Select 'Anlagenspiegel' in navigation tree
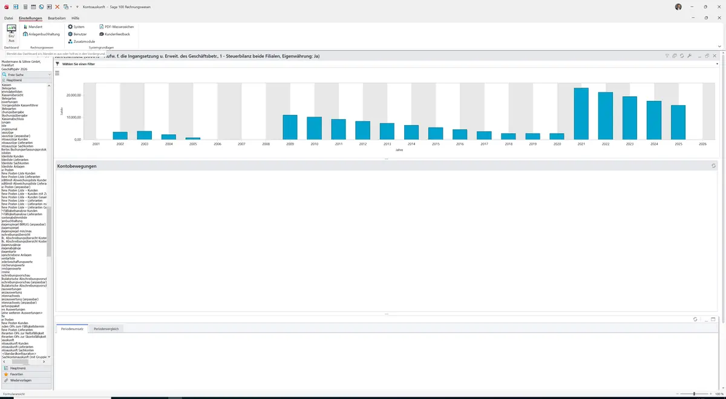The height and width of the screenshot is (399, 726). (x=11, y=227)
